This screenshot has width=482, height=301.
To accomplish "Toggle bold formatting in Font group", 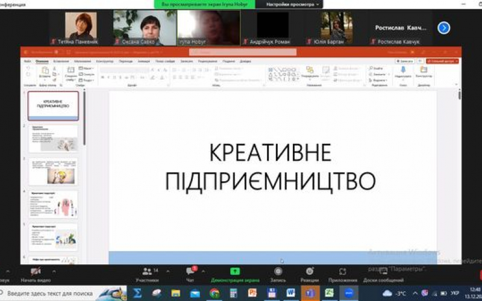I will tap(102, 78).
